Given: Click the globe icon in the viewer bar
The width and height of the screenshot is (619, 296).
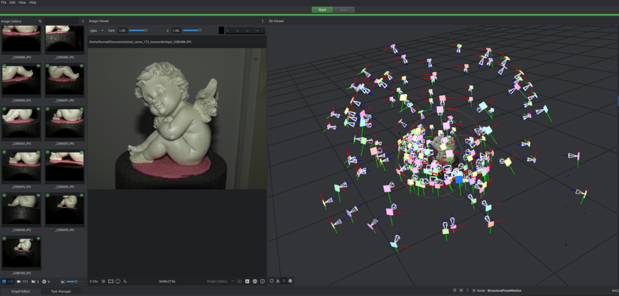Looking at the screenshot, I should pos(254,282).
